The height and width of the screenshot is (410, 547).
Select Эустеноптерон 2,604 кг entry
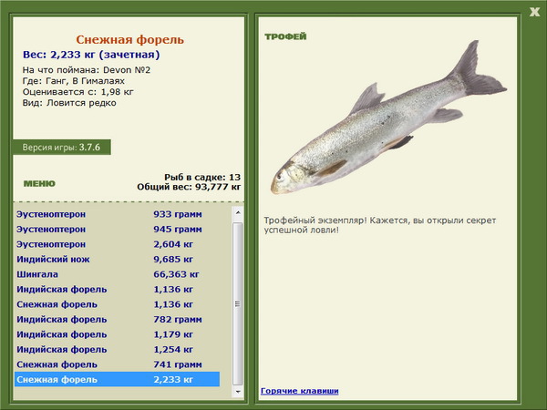coord(118,244)
